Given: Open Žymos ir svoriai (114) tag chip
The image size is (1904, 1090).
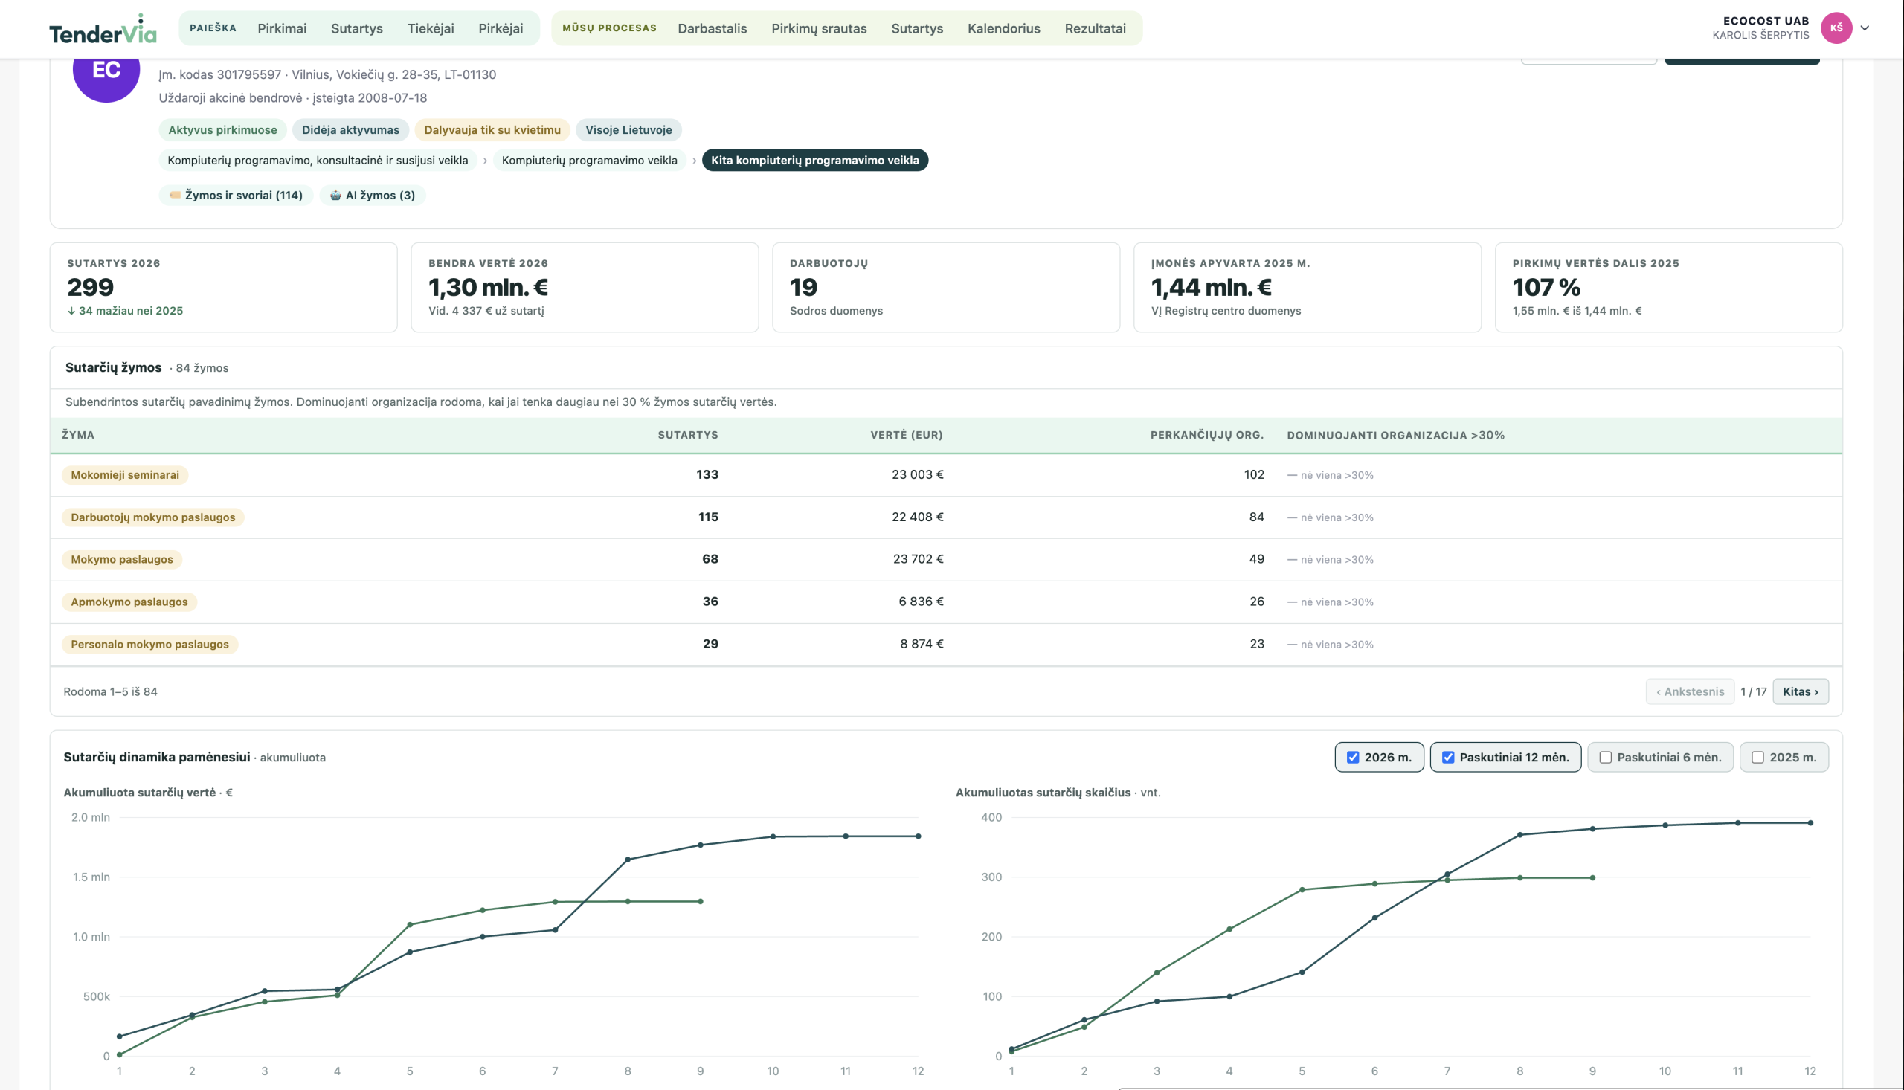Looking at the screenshot, I should coord(235,196).
